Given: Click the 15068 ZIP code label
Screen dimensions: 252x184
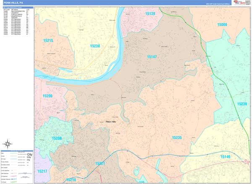Looking at the screenshot, I should pyautogui.click(x=222, y=25).
